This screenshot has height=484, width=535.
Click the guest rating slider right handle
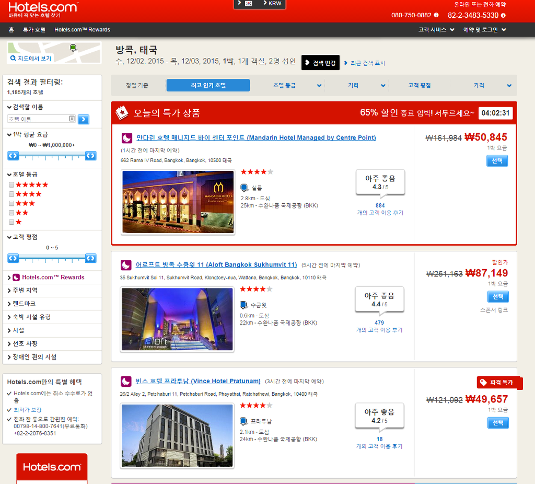point(91,258)
